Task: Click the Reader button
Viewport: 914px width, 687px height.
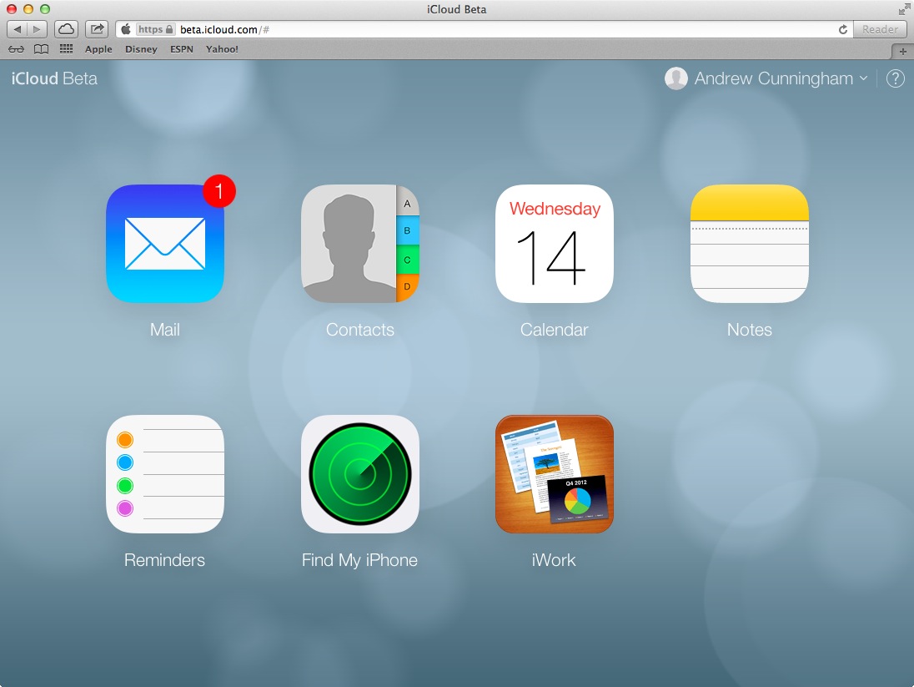Action: 880,29
